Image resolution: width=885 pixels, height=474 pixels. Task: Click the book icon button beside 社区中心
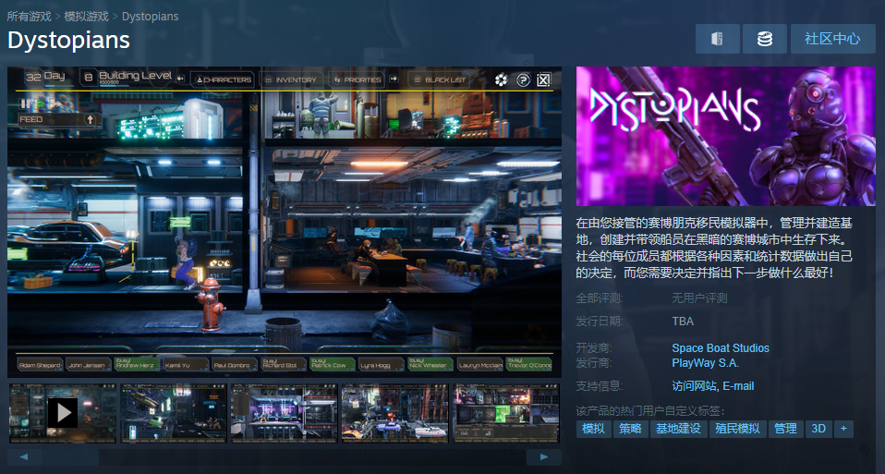click(x=718, y=39)
